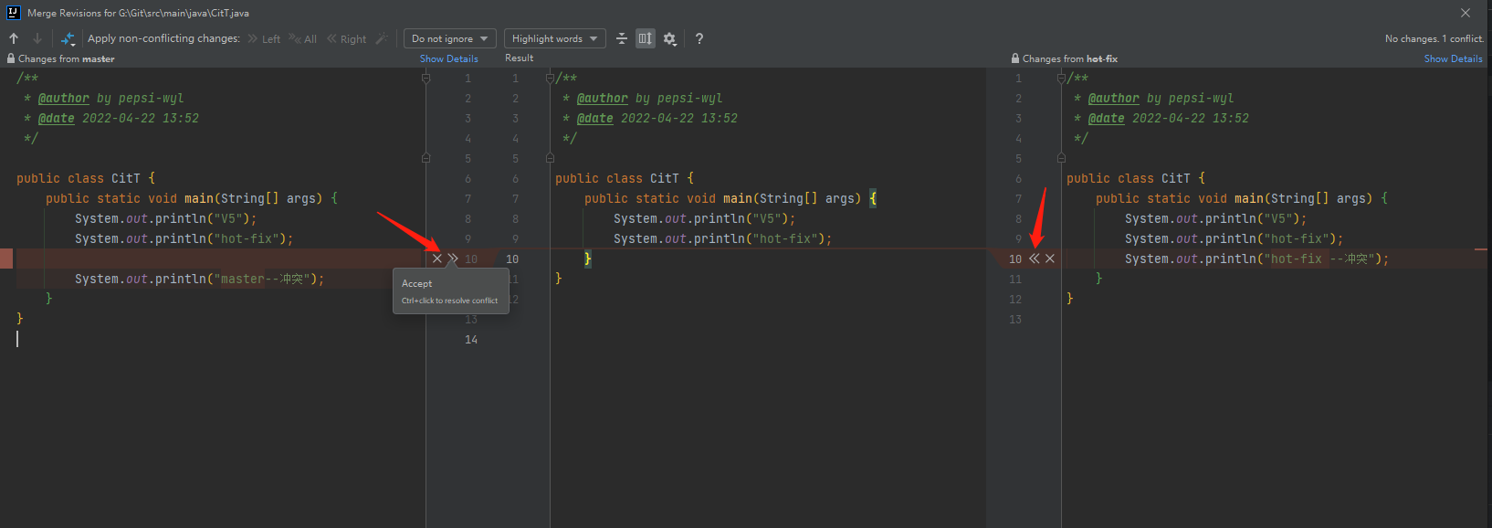Viewport: 1492px width, 528px height.
Task: Accept master change with >> arrows
Action: tap(453, 259)
